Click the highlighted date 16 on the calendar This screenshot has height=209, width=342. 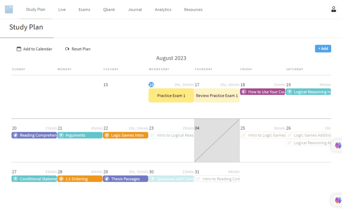click(151, 84)
